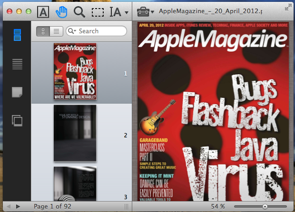The height and width of the screenshot is (212, 295).
Task: Click the Page 1 of 92 label
Action: tap(52, 207)
